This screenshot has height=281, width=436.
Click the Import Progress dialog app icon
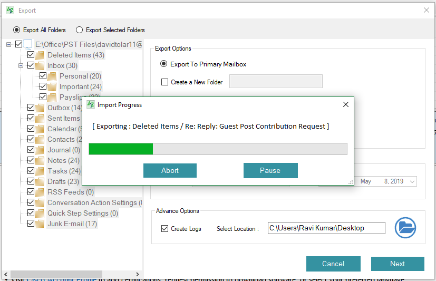tap(91, 104)
